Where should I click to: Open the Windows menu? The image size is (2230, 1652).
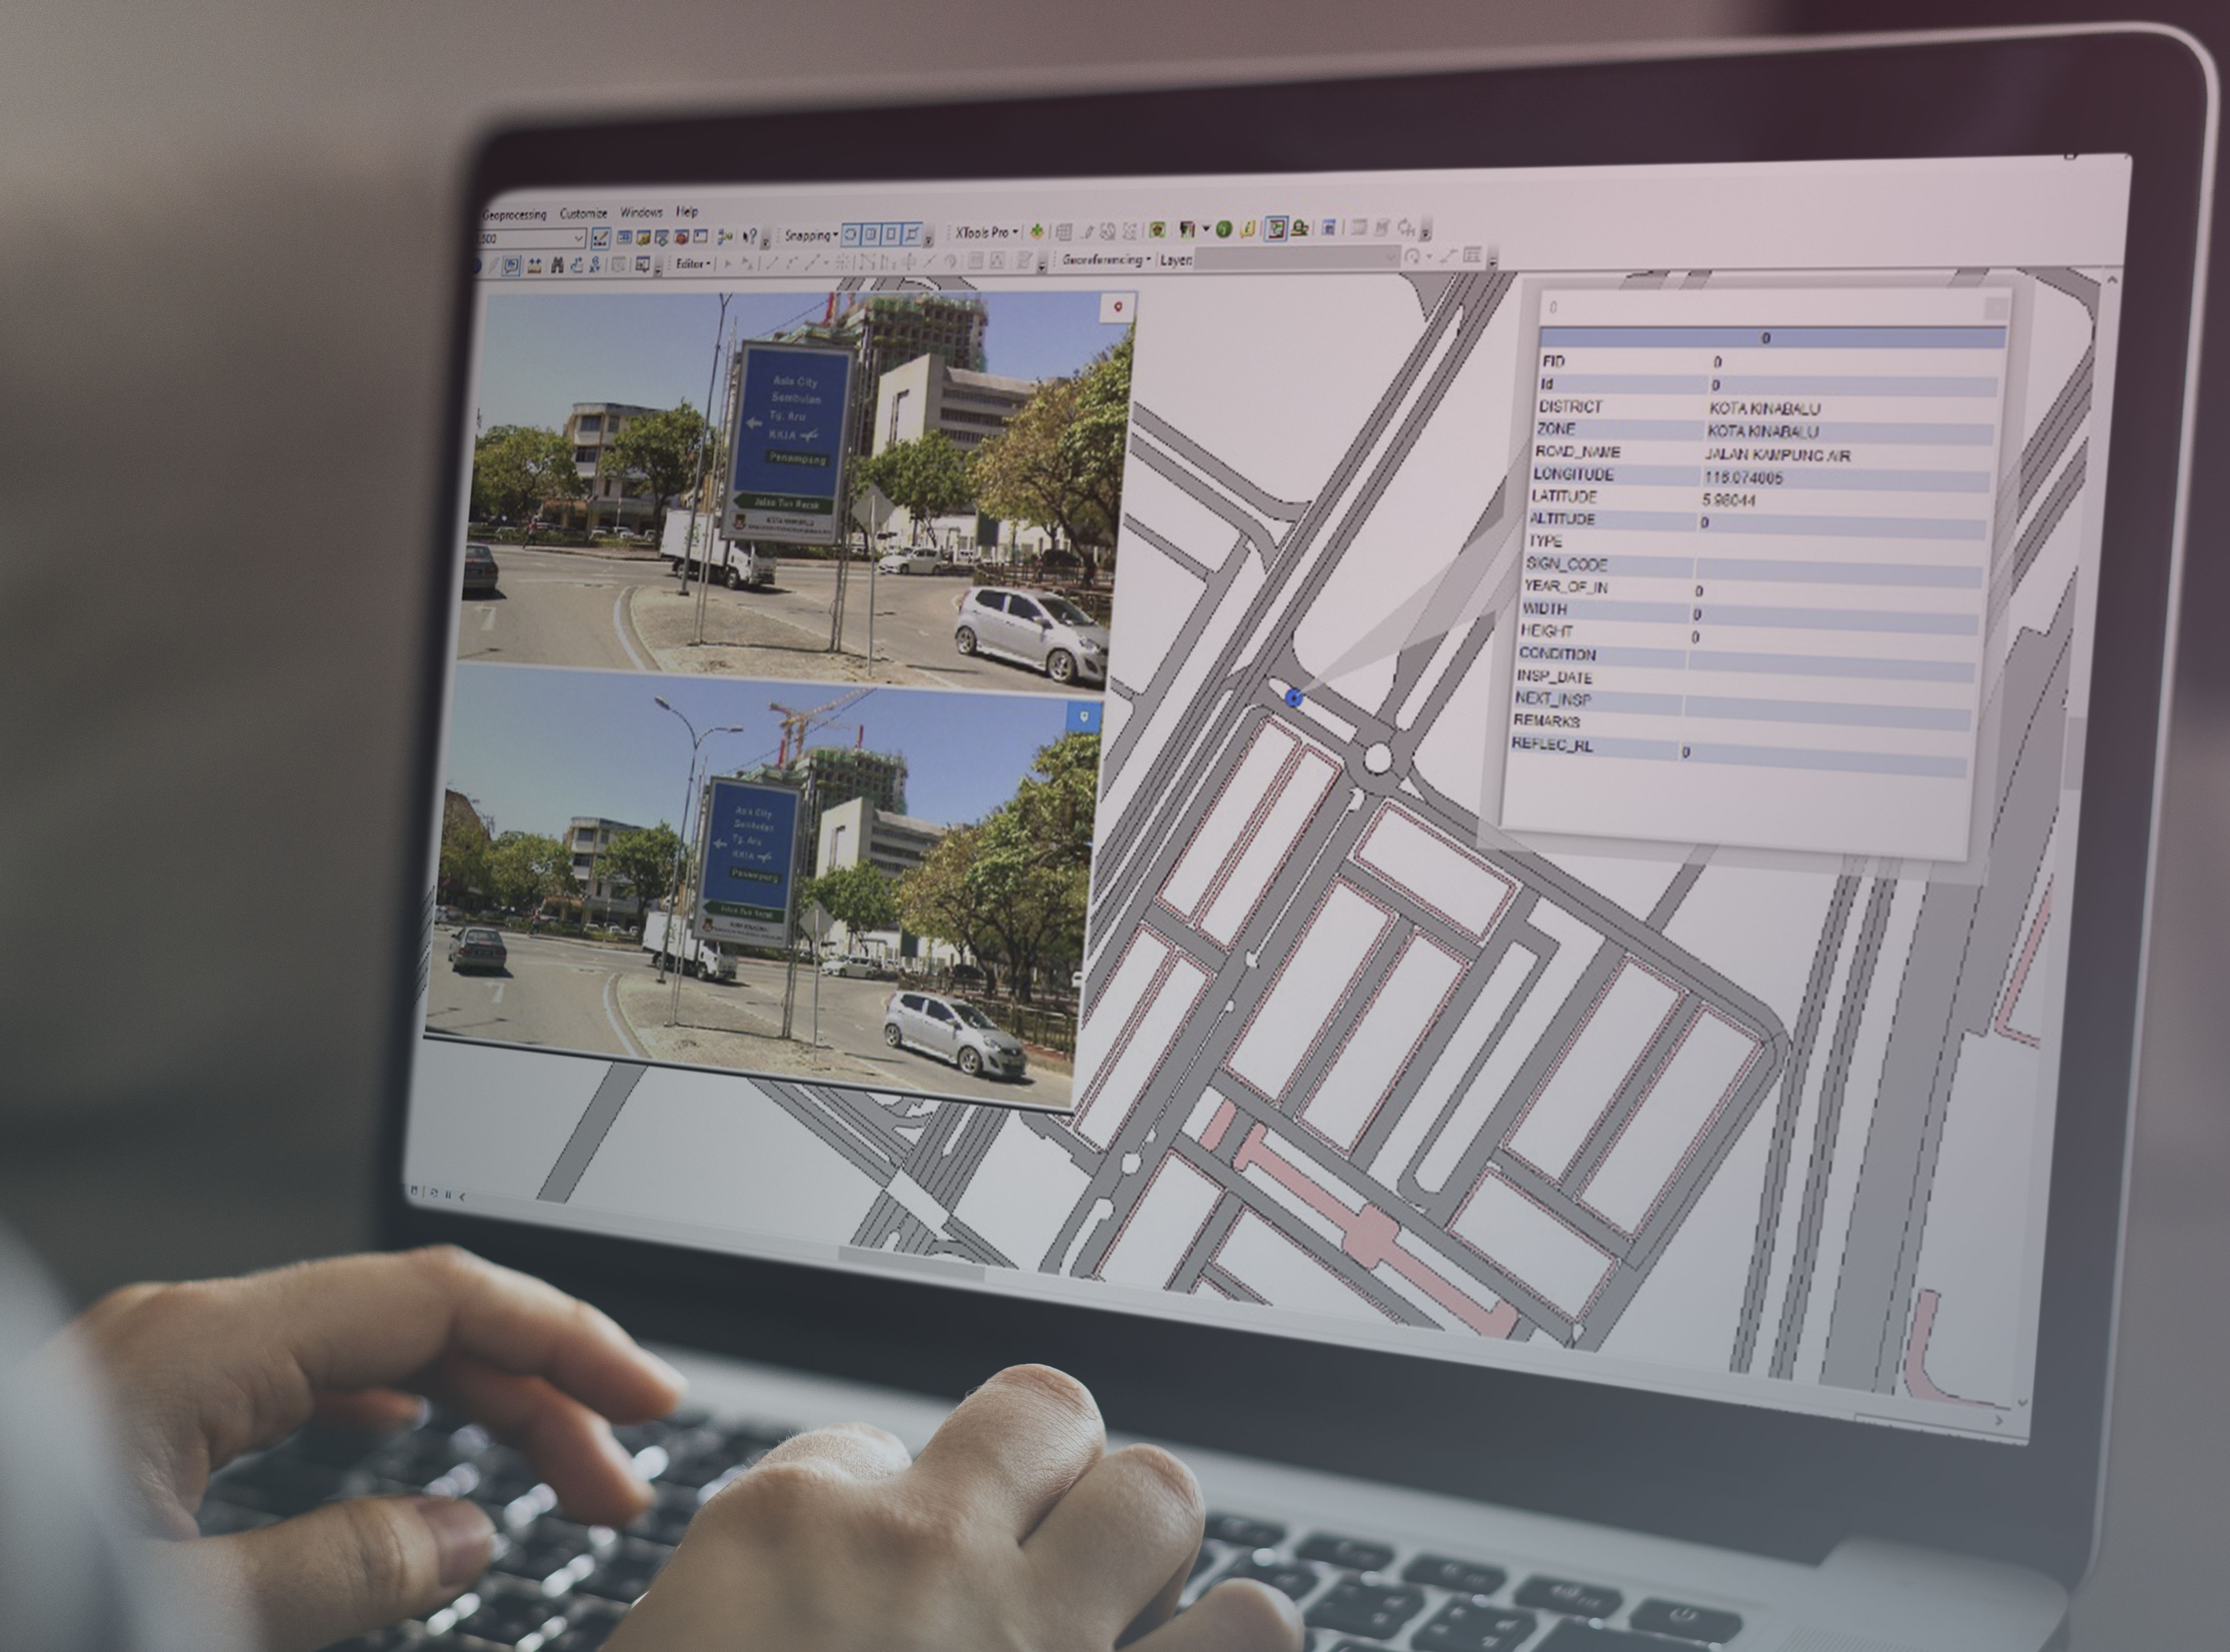click(x=642, y=212)
